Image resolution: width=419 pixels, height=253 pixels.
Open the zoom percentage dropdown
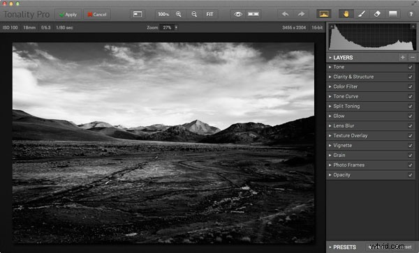[176, 27]
